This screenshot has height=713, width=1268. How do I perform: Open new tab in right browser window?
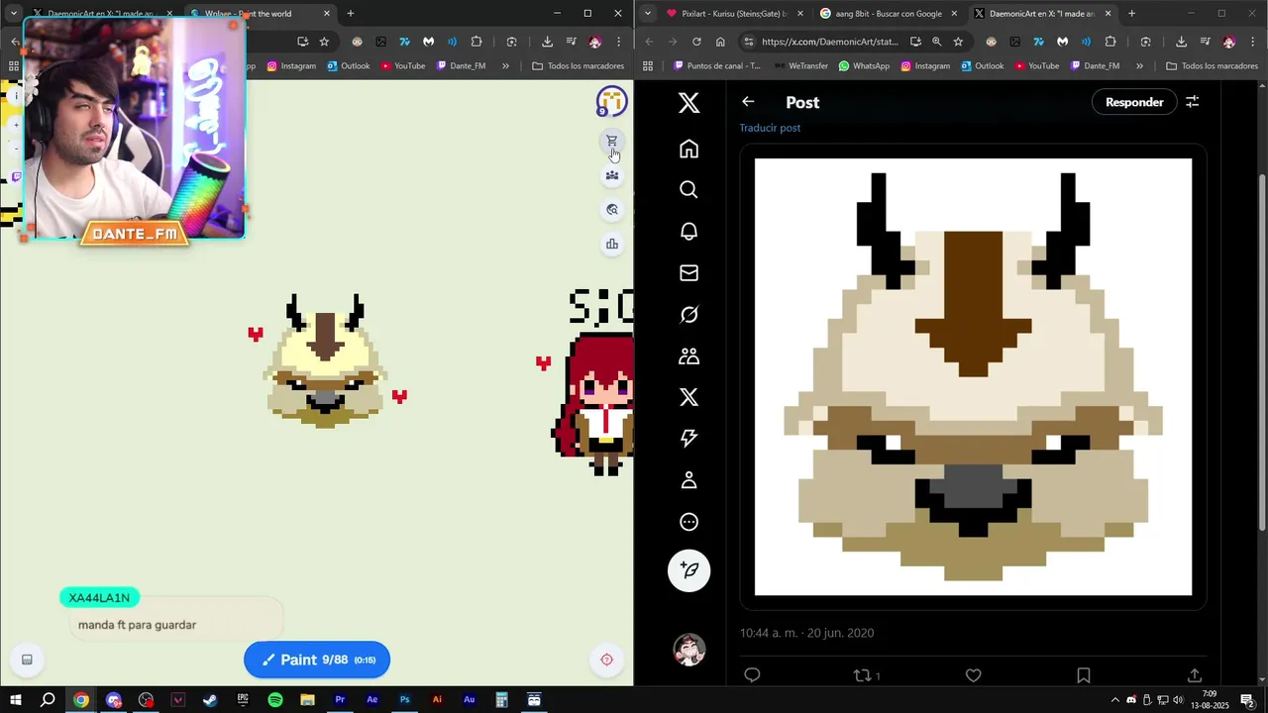(x=1131, y=14)
